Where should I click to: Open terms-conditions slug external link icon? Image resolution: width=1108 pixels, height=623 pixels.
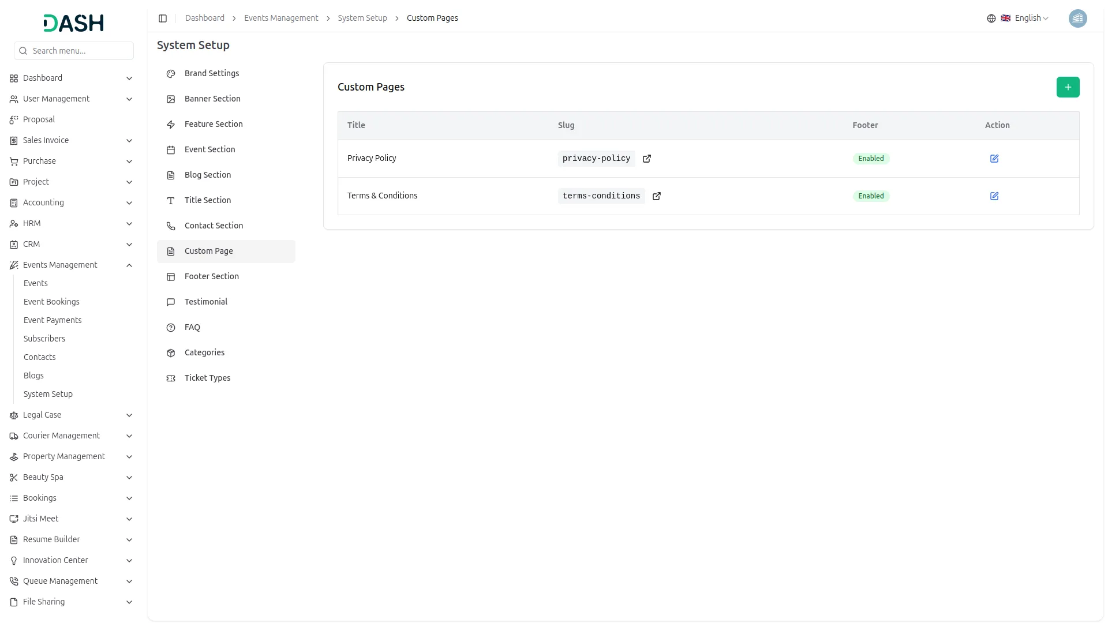point(656,196)
